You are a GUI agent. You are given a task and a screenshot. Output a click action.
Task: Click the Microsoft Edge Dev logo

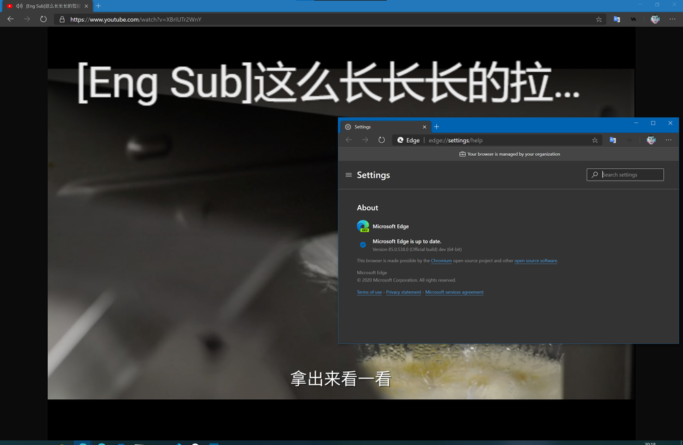click(363, 226)
